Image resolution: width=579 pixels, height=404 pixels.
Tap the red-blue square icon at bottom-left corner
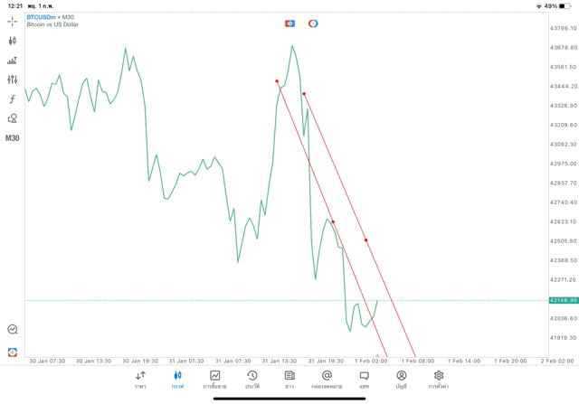click(13, 352)
